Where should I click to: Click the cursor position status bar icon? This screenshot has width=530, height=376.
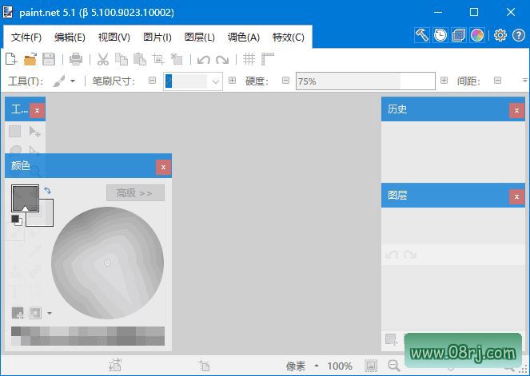pos(204,365)
